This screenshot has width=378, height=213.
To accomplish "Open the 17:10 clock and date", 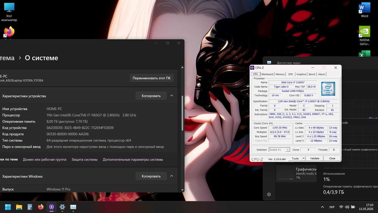I will (366, 207).
